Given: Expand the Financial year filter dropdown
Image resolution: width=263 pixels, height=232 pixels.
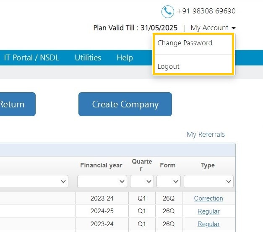Looking at the screenshot, I should (102, 181).
